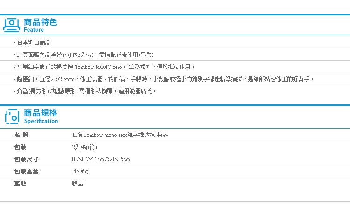Click the Feature section icon
Viewport: 350px width, 211px height.
click(11, 25)
